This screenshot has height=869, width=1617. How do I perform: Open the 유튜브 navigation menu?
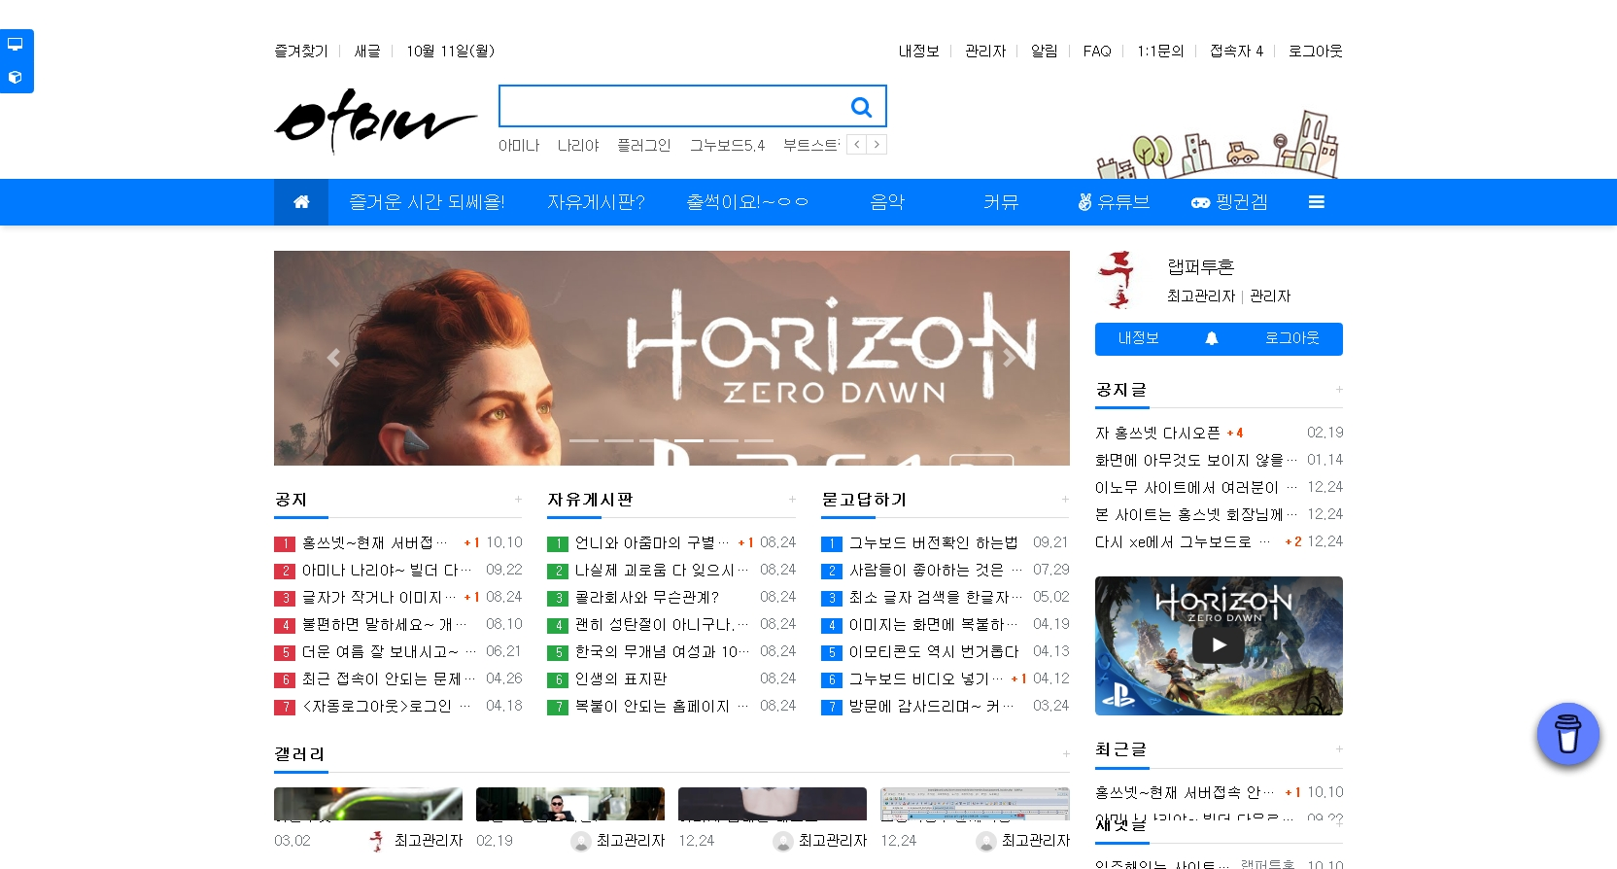click(x=1114, y=202)
